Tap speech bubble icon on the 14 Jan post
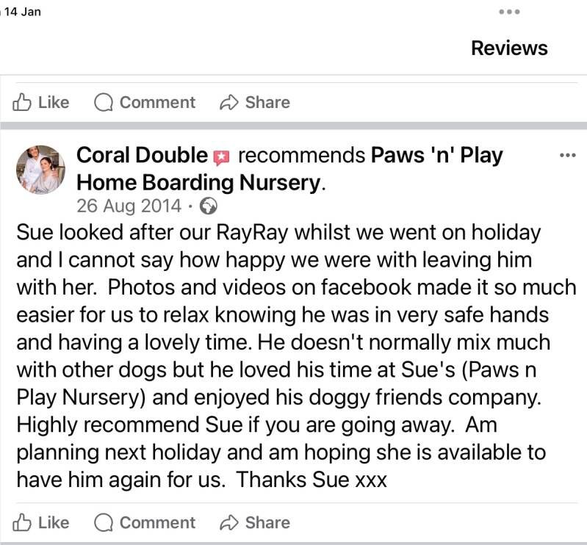The image size is (587, 545). pyautogui.click(x=104, y=102)
